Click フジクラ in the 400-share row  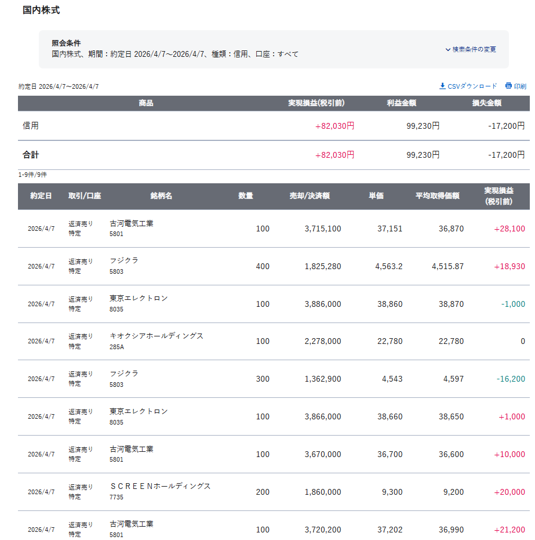[x=124, y=260]
